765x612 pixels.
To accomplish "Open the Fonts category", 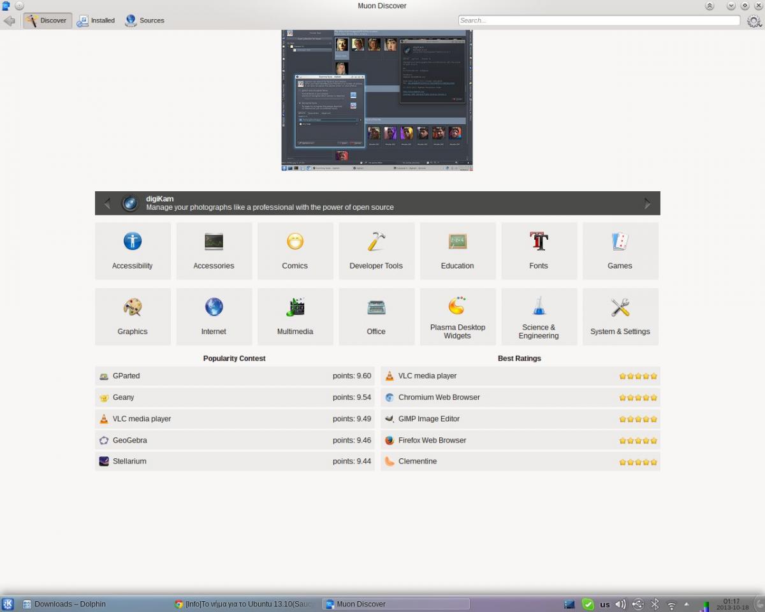I will (539, 251).
